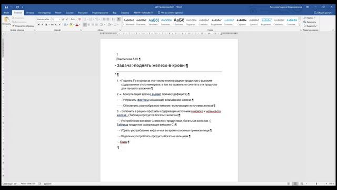This screenshot has width=337, height=190.
Task: Open the File (Файл) tab
Action: [x=6, y=13]
